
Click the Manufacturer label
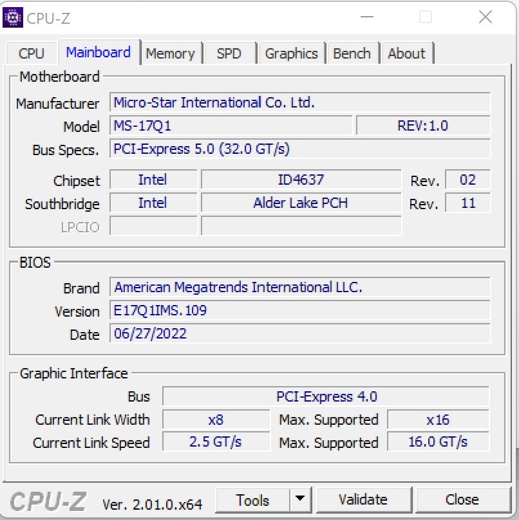(x=58, y=104)
